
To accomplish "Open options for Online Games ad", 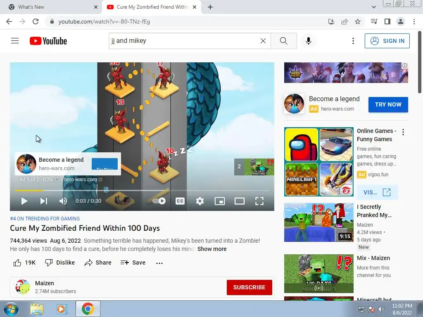I will click(403, 132).
